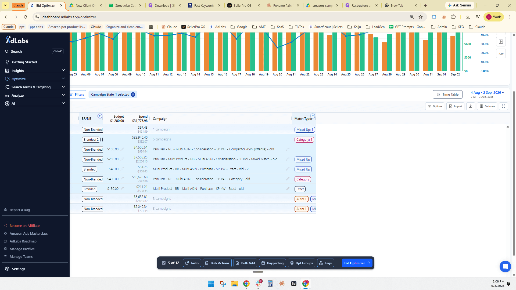The width and height of the screenshot is (516, 290).
Task: Expand the Insights sidebar section
Action: (35, 71)
